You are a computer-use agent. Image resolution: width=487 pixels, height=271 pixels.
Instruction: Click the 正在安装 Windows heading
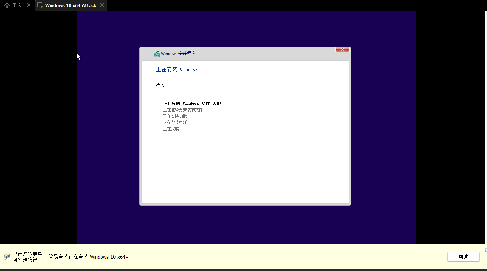click(x=177, y=70)
